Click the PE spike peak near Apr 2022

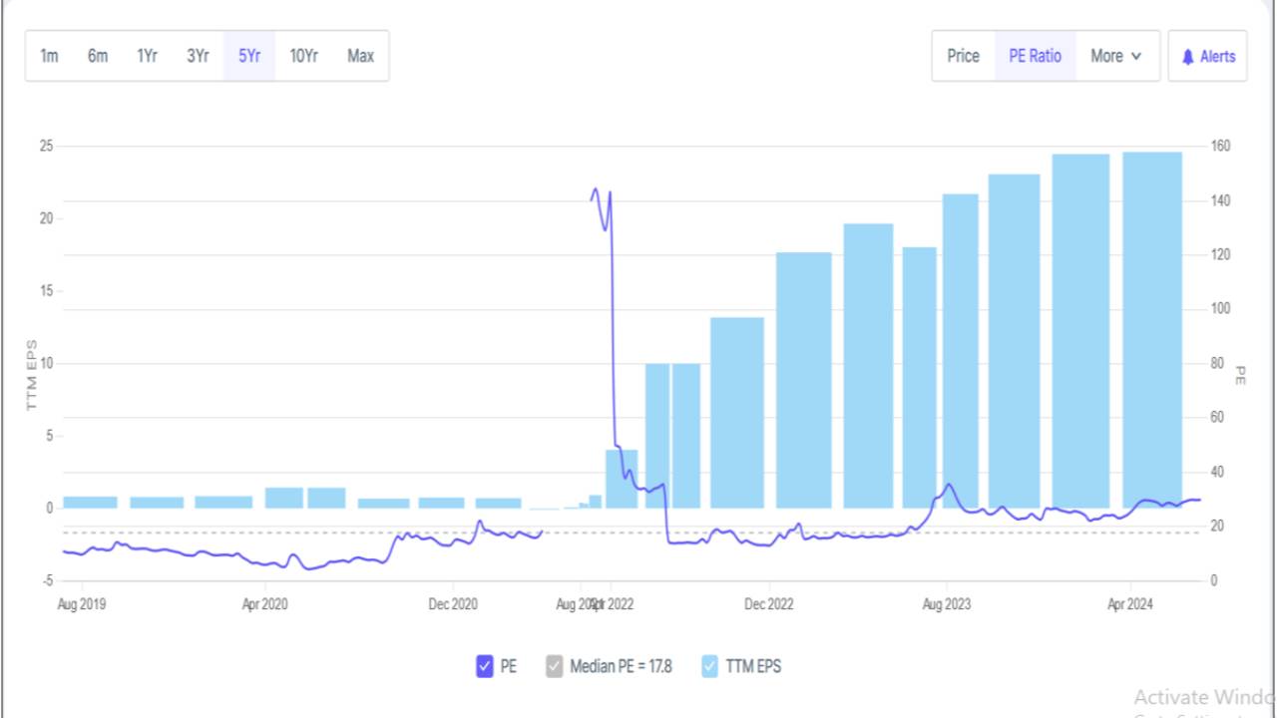click(x=596, y=188)
